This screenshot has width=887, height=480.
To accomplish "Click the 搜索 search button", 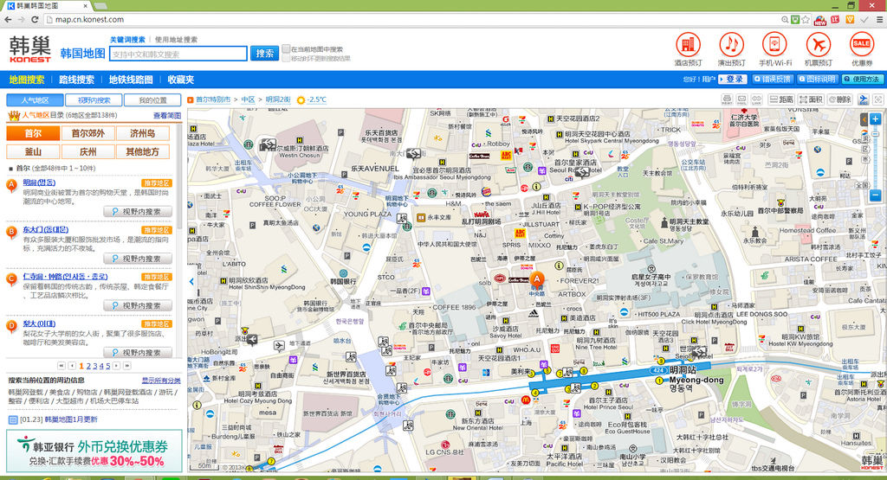I will [x=264, y=54].
